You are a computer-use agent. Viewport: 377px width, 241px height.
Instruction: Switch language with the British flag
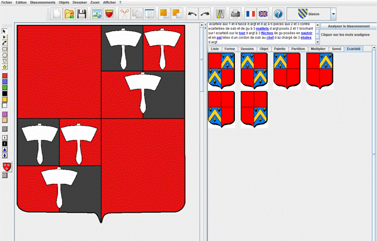click(x=263, y=13)
